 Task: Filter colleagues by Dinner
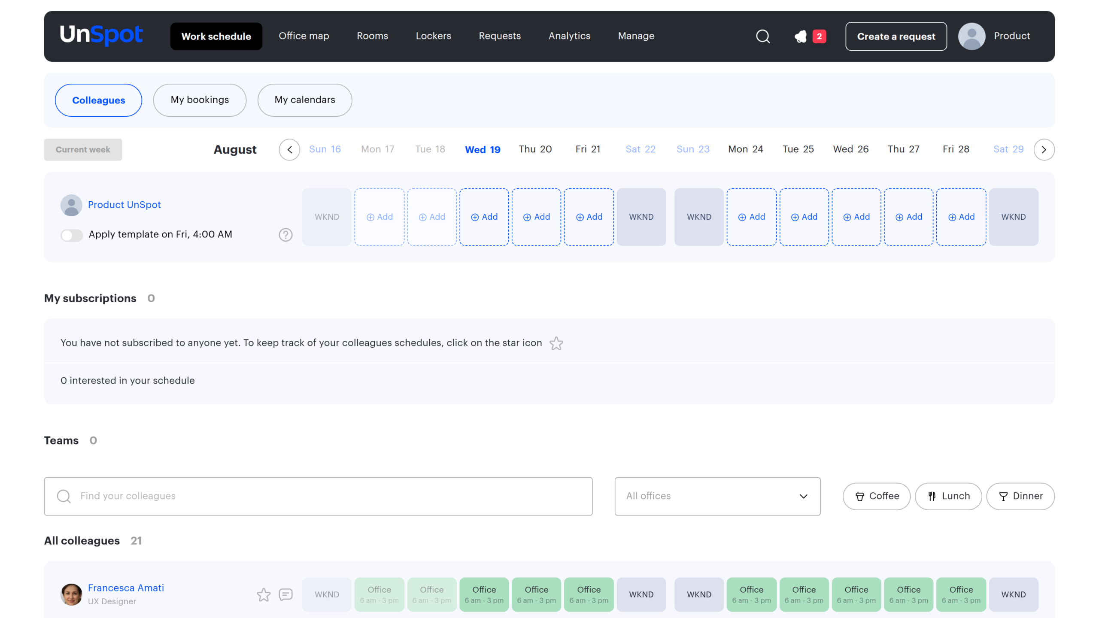(x=1020, y=496)
